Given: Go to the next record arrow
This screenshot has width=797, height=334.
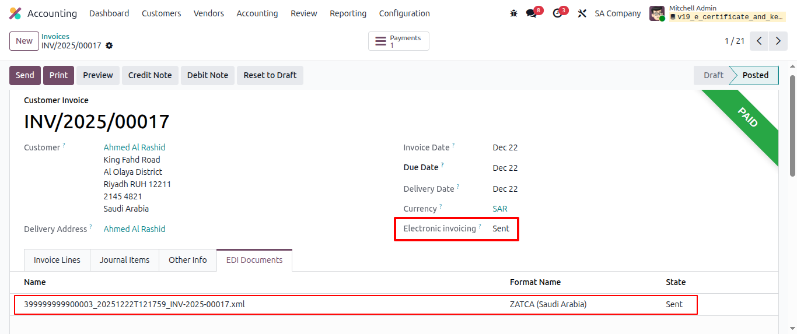Looking at the screenshot, I should click(778, 41).
